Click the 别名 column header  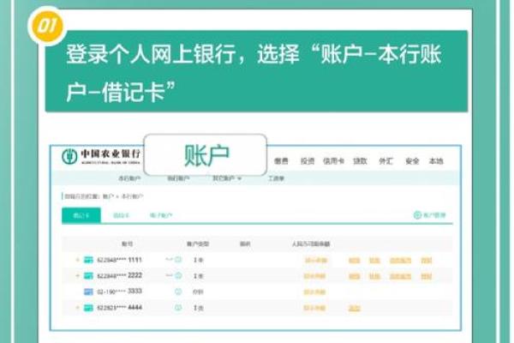[245, 244]
